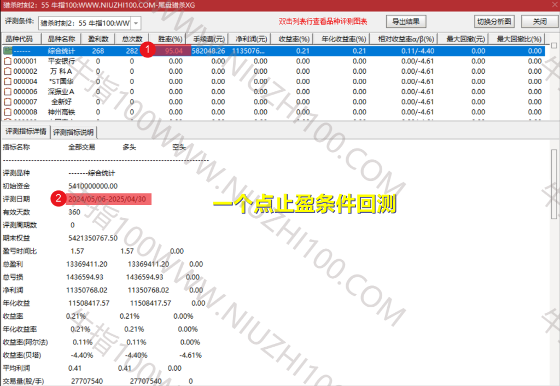The image size is (560, 386).
Task: Select the 全新好 row
Action: (x=273, y=102)
